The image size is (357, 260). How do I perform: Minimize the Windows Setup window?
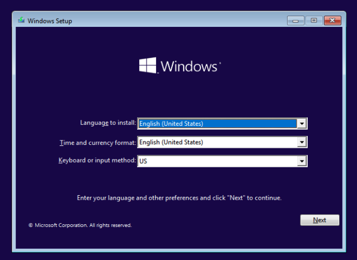point(295,21)
